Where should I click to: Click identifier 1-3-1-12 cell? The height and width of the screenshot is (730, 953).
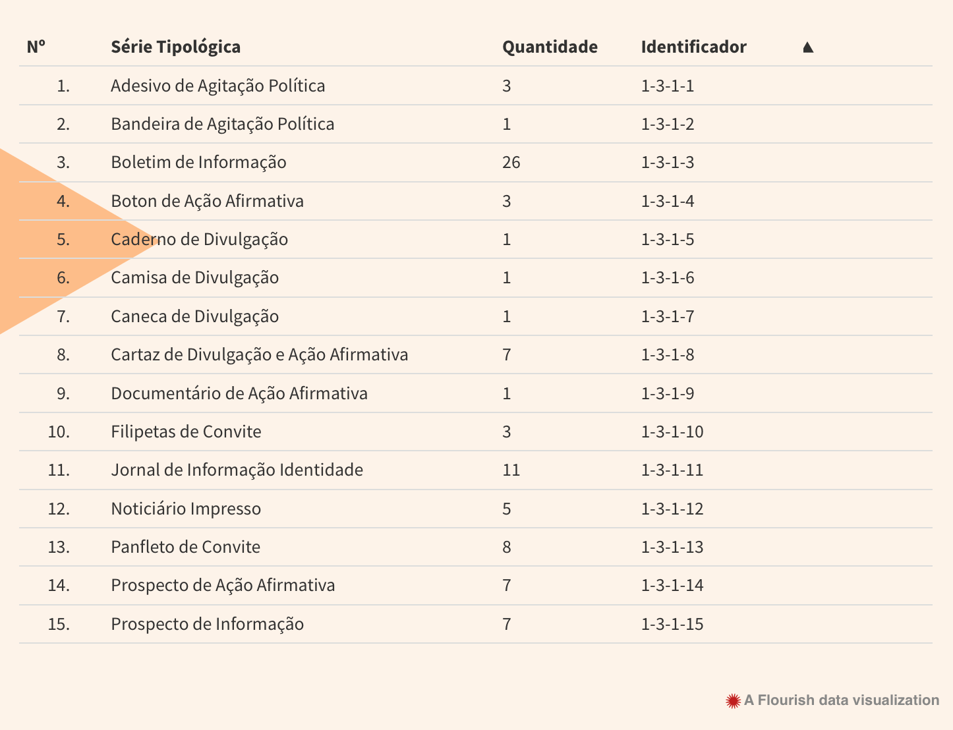tap(672, 509)
